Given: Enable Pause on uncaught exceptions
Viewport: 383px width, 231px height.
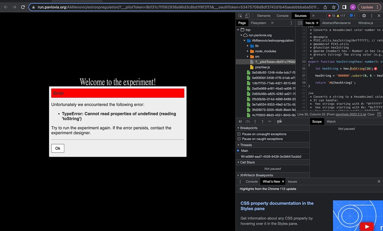Looking at the screenshot, I should pos(239,135).
